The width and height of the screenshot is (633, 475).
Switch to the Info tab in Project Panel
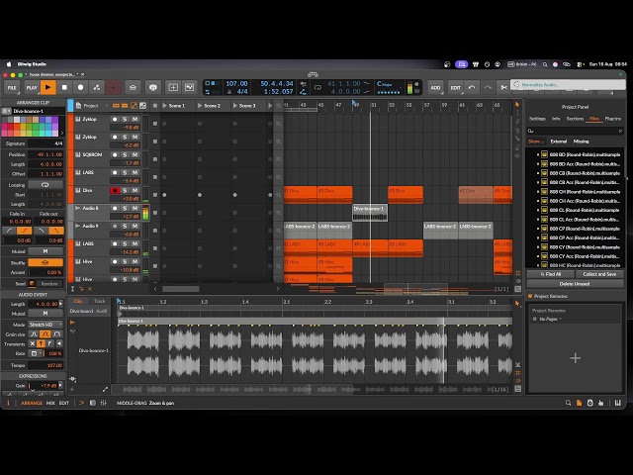click(x=556, y=119)
